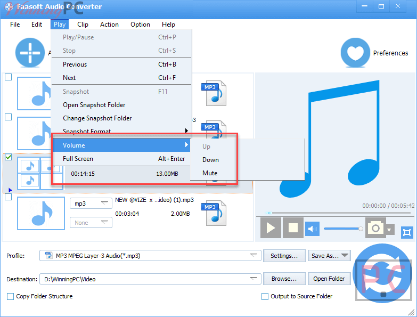Close the open Play menu
The width and height of the screenshot is (417, 317).
[60, 25]
